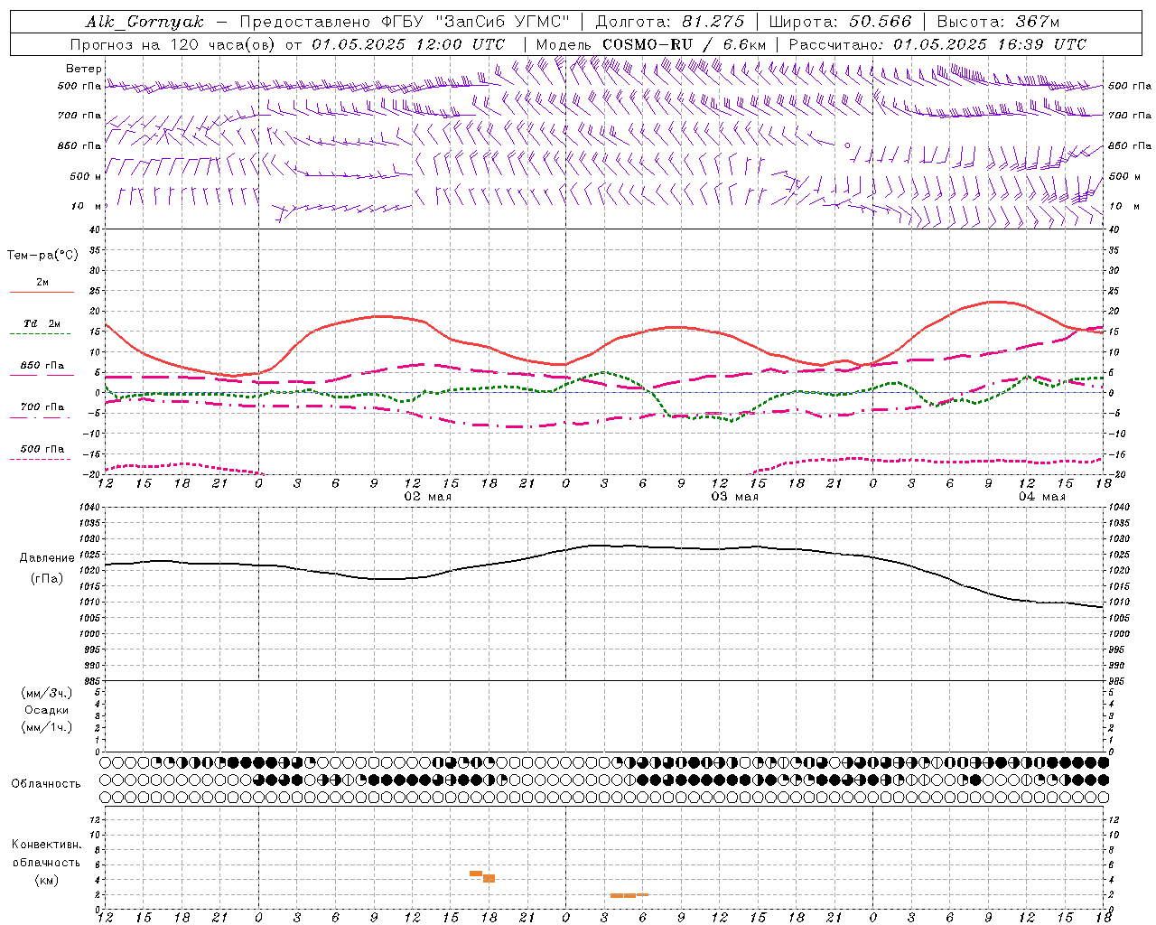Click the left 700 гПа wind level label
The image size is (1156, 925).
coord(79,116)
